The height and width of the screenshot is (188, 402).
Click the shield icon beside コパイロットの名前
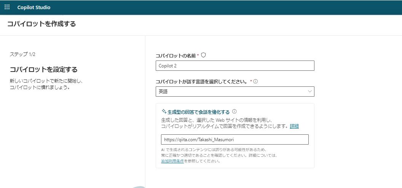[x=203, y=55]
